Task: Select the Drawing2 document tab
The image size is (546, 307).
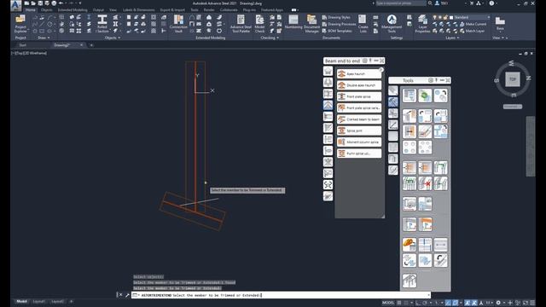Action: [62, 45]
